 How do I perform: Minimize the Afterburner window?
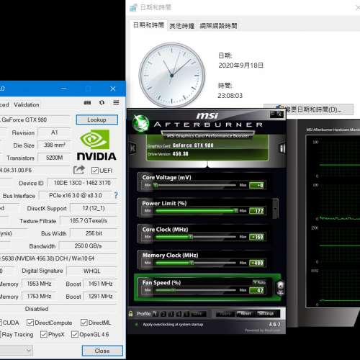273,114
